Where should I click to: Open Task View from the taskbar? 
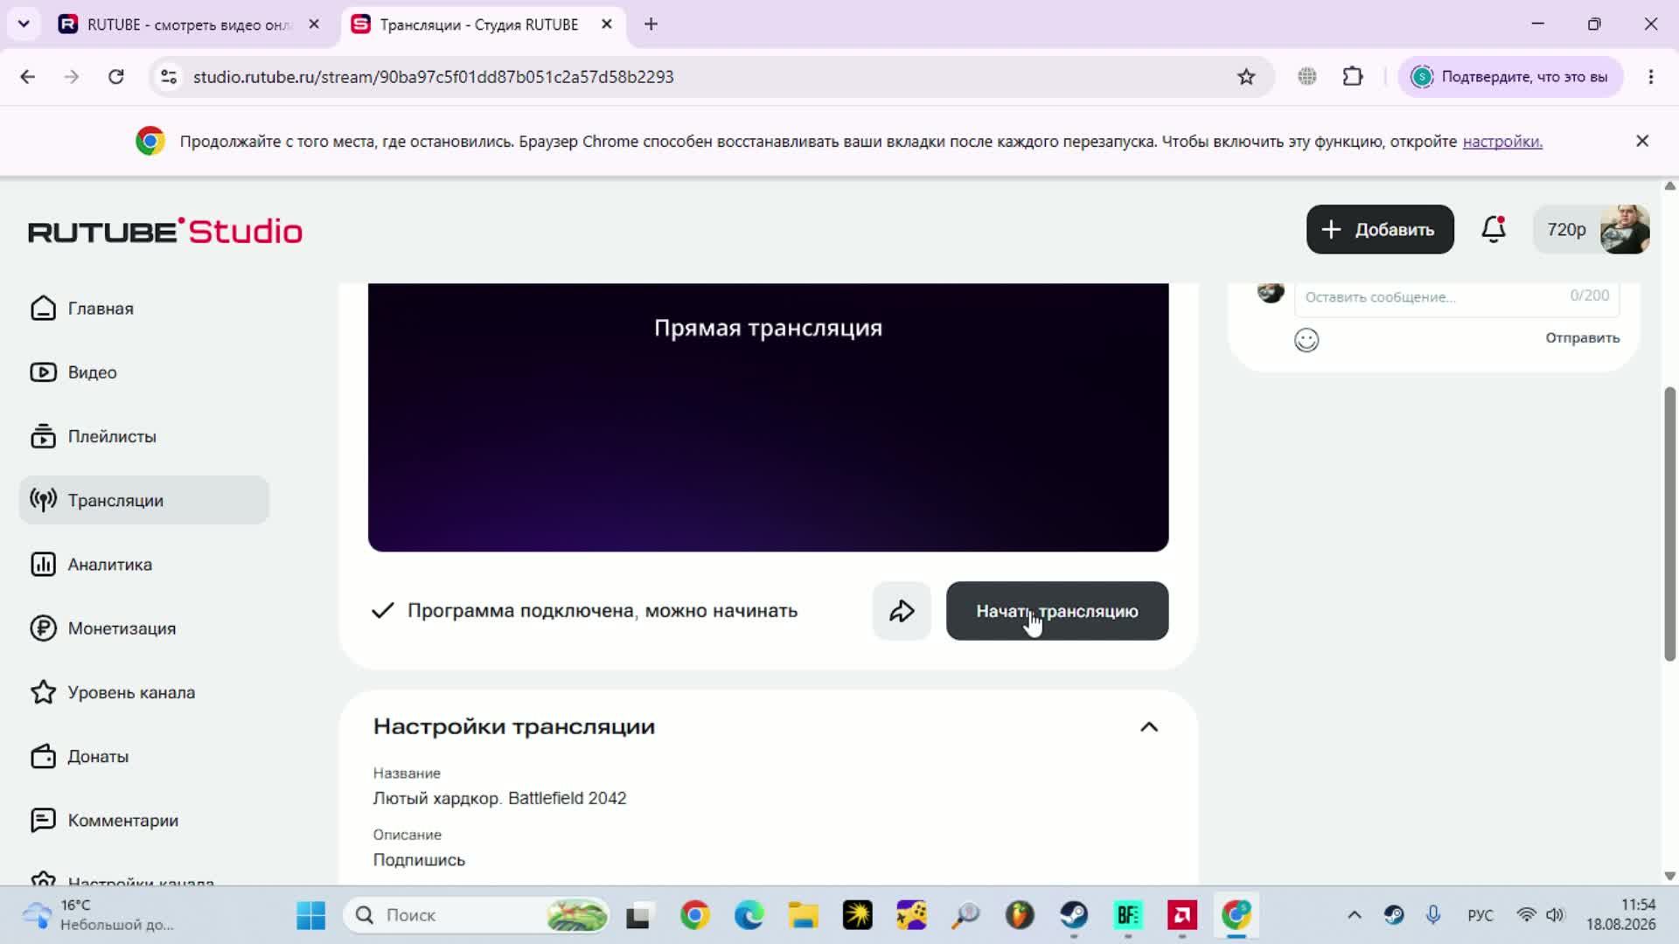(x=638, y=915)
